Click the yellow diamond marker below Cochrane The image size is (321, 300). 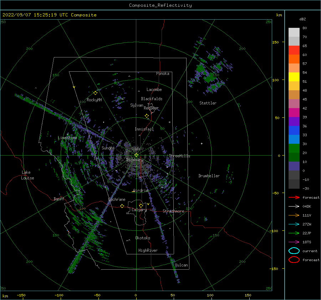point(122,206)
